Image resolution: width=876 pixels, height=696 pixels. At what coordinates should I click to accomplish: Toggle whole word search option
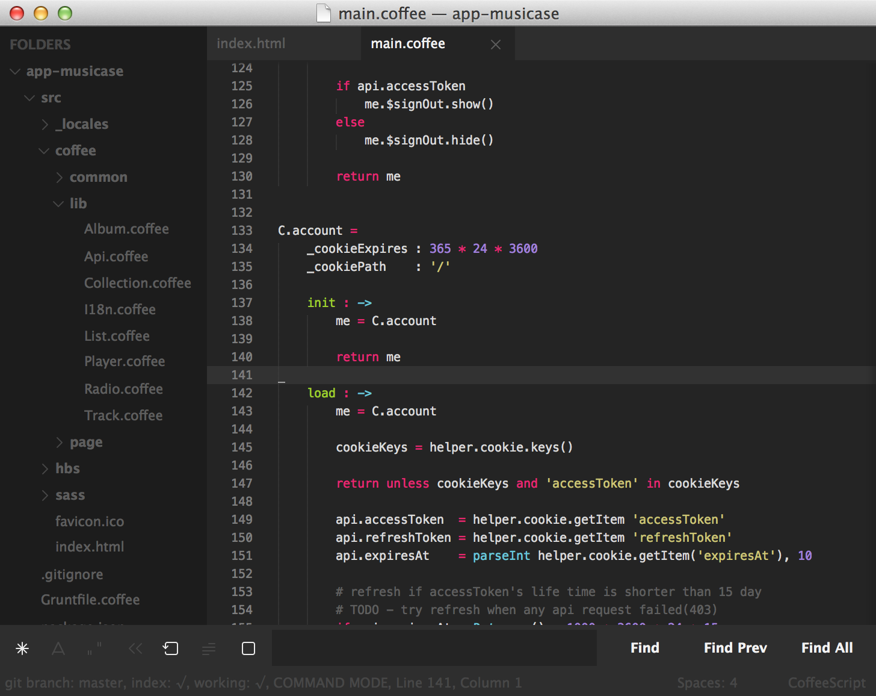[x=94, y=648]
